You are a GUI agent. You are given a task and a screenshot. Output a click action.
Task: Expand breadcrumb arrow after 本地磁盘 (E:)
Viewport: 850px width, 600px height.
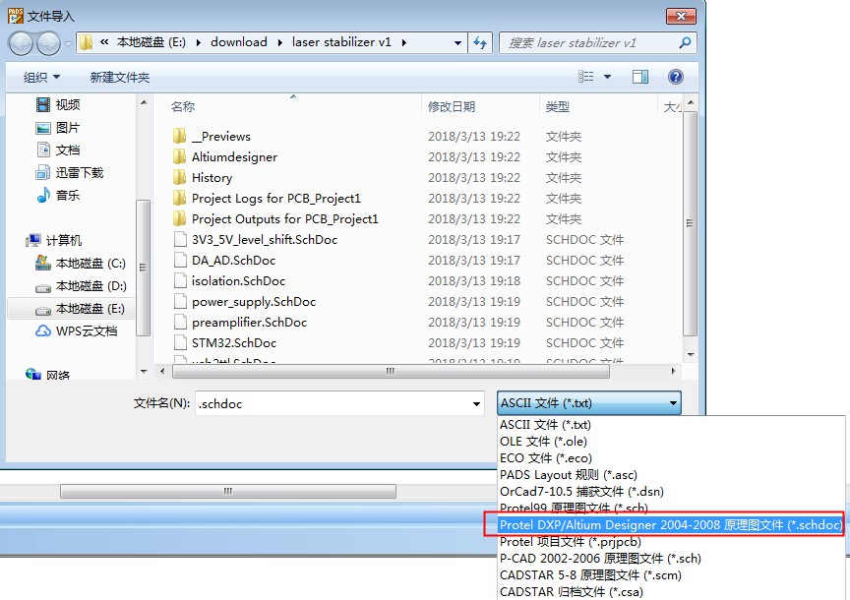click(x=199, y=42)
